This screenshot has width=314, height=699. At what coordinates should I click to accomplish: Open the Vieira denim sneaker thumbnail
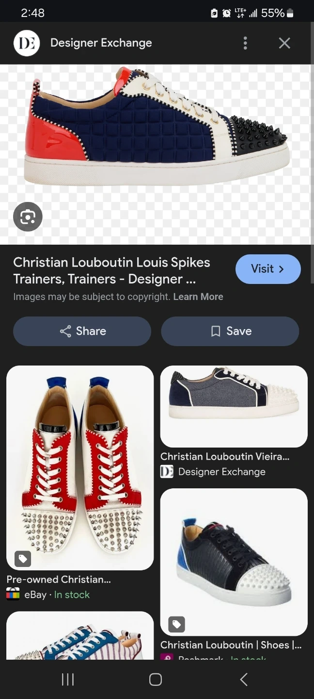(234, 406)
